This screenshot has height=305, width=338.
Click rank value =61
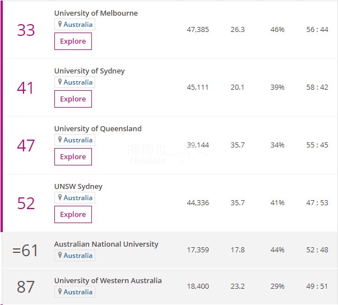tap(25, 251)
